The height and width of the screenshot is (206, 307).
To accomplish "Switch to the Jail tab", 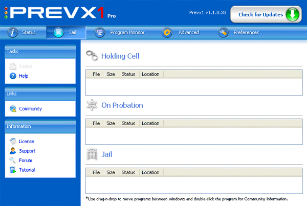I will pyautogui.click(x=66, y=32).
